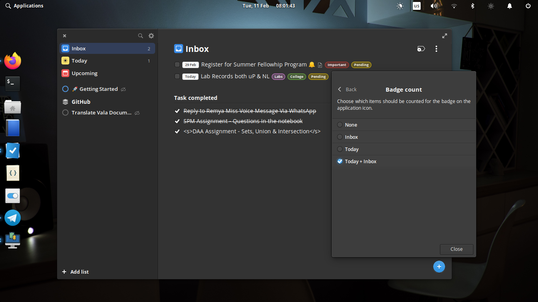Open the Bluetooth indicator

click(472, 6)
